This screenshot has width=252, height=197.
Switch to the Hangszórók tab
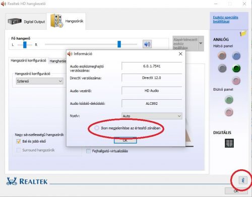point(67,21)
